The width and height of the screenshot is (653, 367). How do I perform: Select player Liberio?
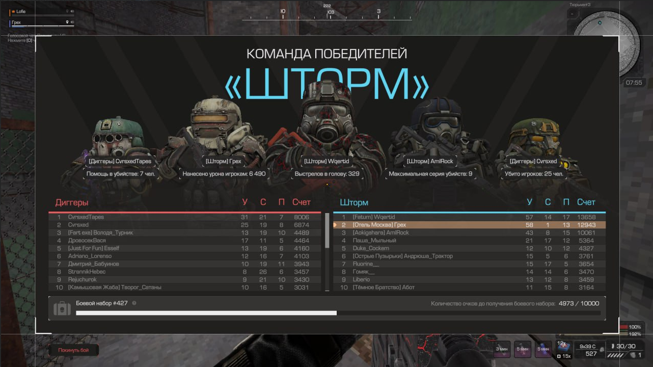[x=470, y=280]
